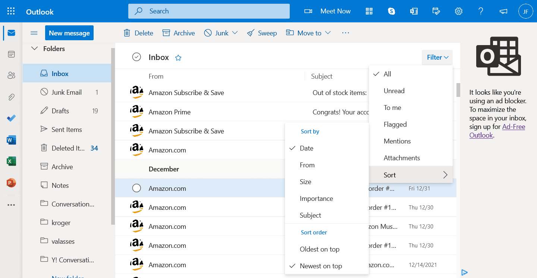Select Unread in the filter menu
537x278 pixels.
click(394, 91)
